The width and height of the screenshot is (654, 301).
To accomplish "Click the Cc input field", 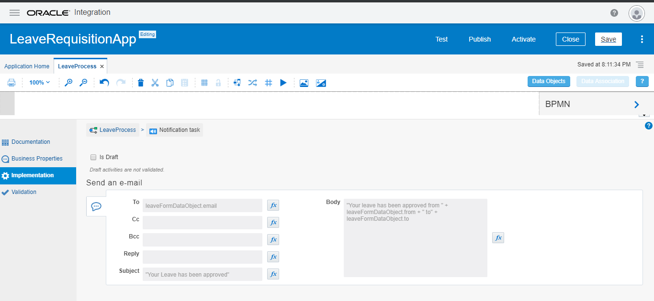I will (203, 223).
